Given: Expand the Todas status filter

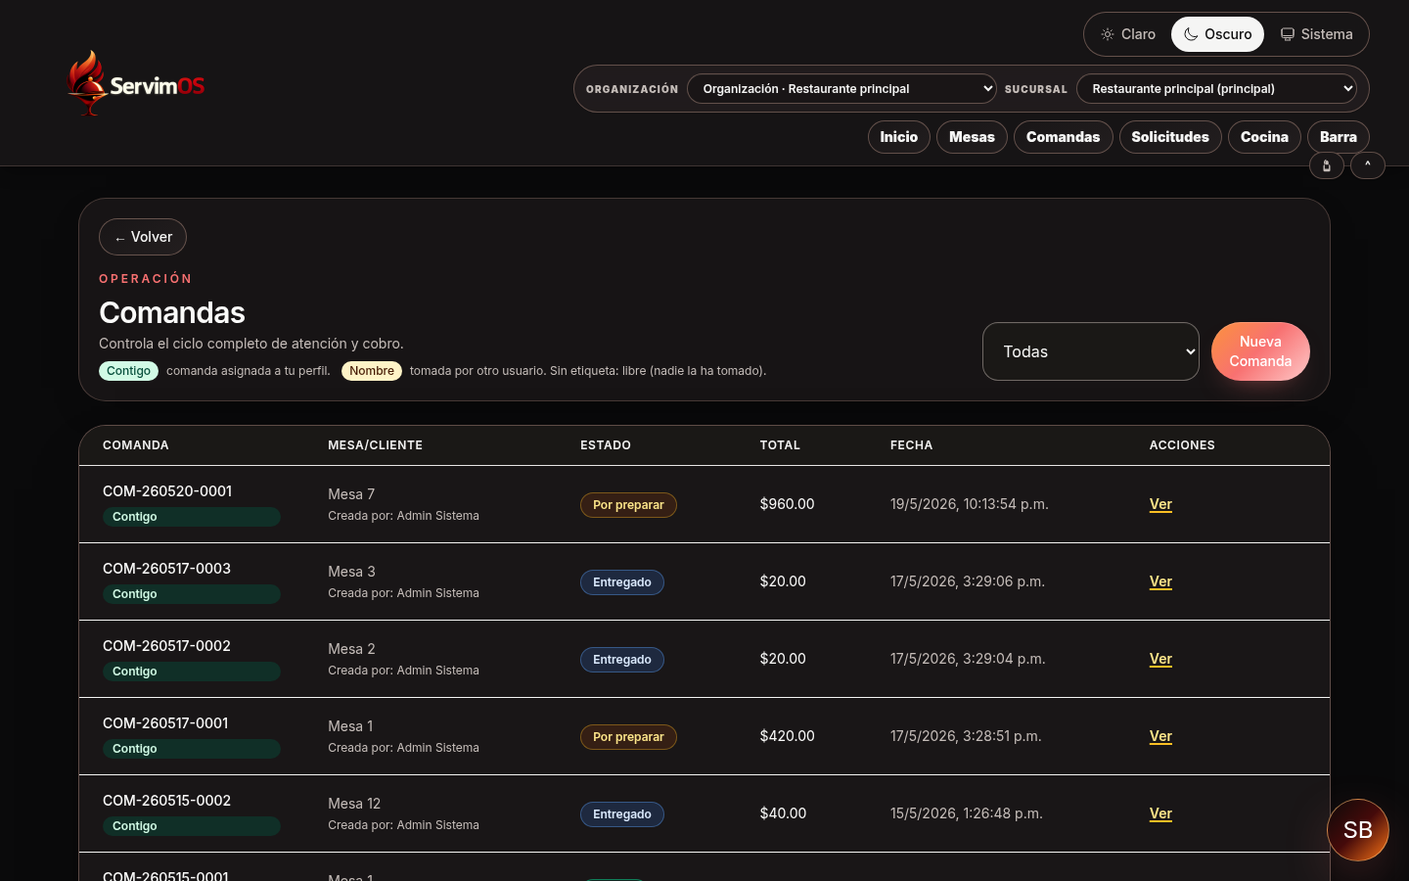Looking at the screenshot, I should click(1091, 351).
